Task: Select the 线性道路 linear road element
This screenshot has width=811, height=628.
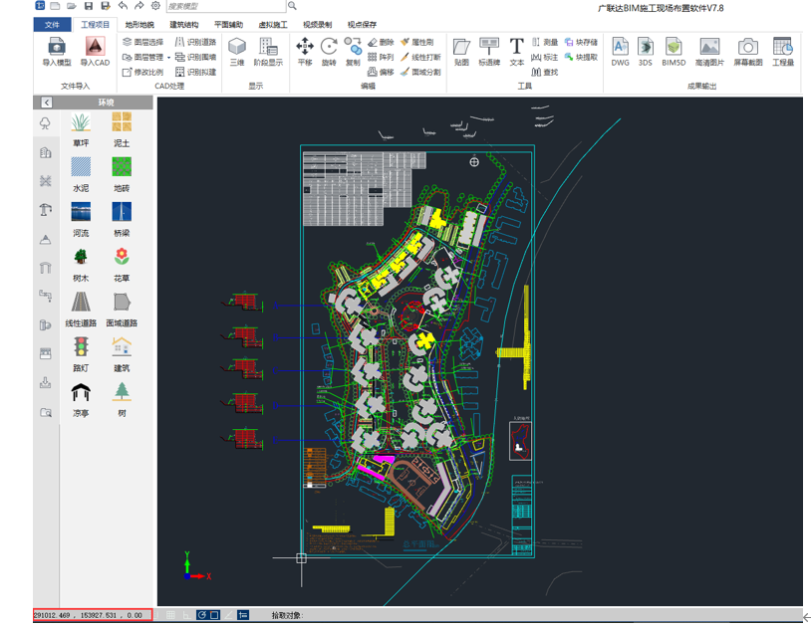Action: pyautogui.click(x=81, y=311)
